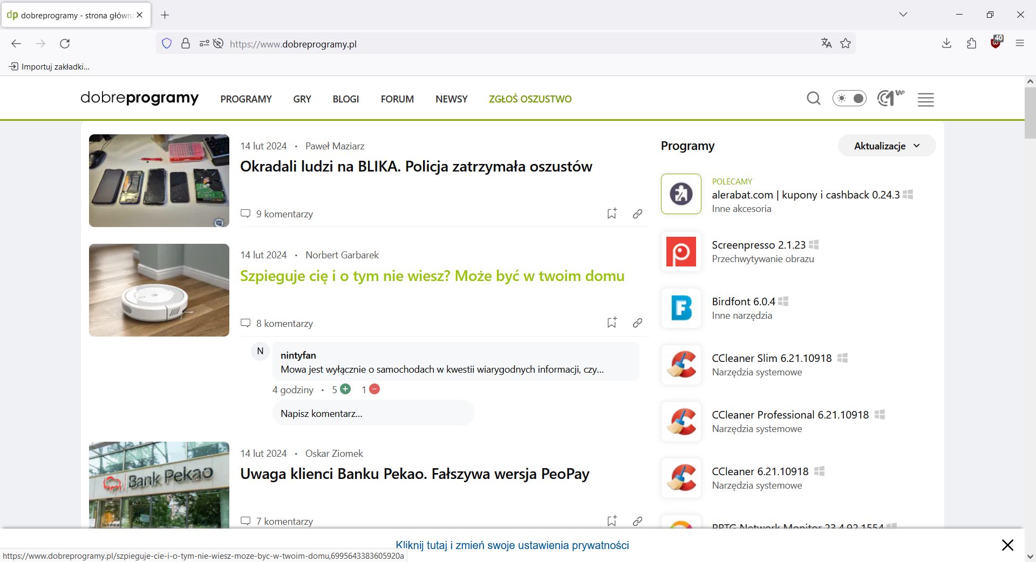Viewport: 1036px width, 562px height.
Task: Open the Birdfont program icon
Action: [x=680, y=309]
